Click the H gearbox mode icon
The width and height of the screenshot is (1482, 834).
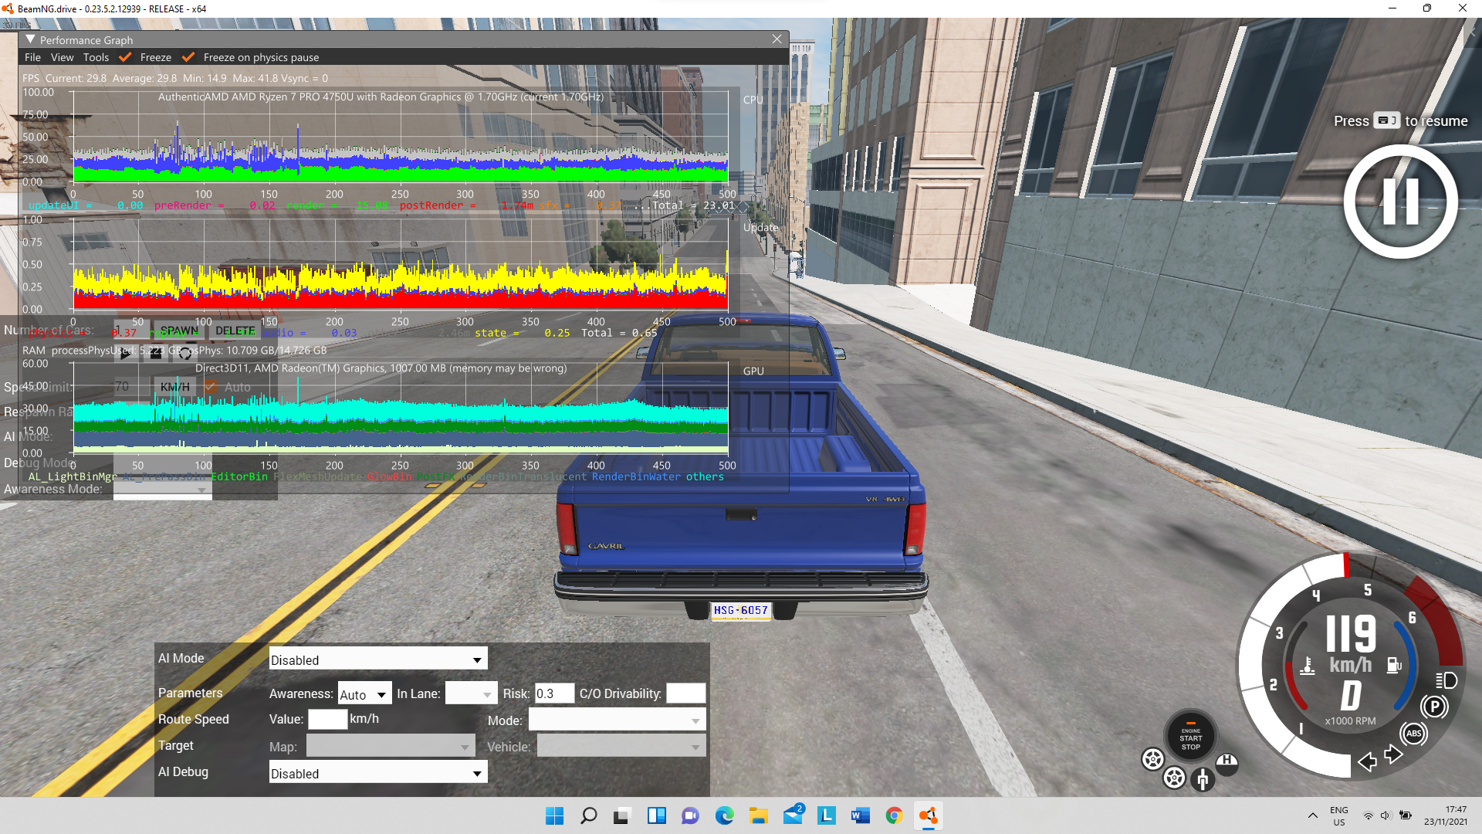pyautogui.click(x=1227, y=763)
